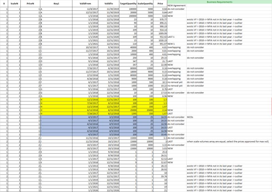Select the ValidFrom cell 12/8/2017
Screen dimensions: 272x192
[85, 9]
